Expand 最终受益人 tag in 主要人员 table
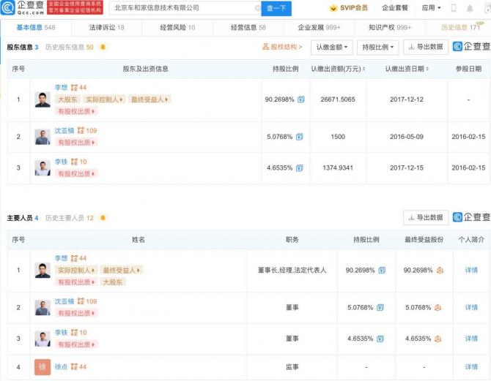The width and height of the screenshot is (491, 381). tap(122, 270)
